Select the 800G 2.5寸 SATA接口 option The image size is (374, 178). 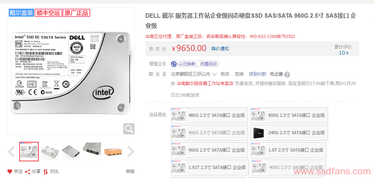(289, 115)
